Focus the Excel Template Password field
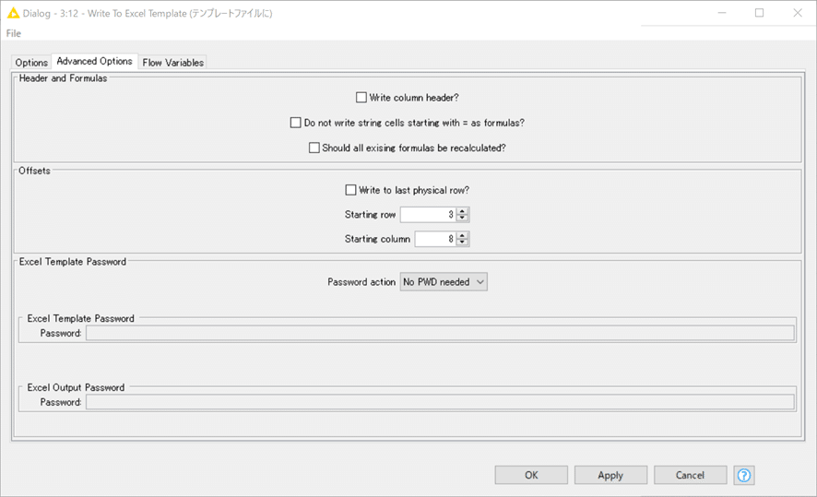This screenshot has height=497, width=817. coord(440,334)
